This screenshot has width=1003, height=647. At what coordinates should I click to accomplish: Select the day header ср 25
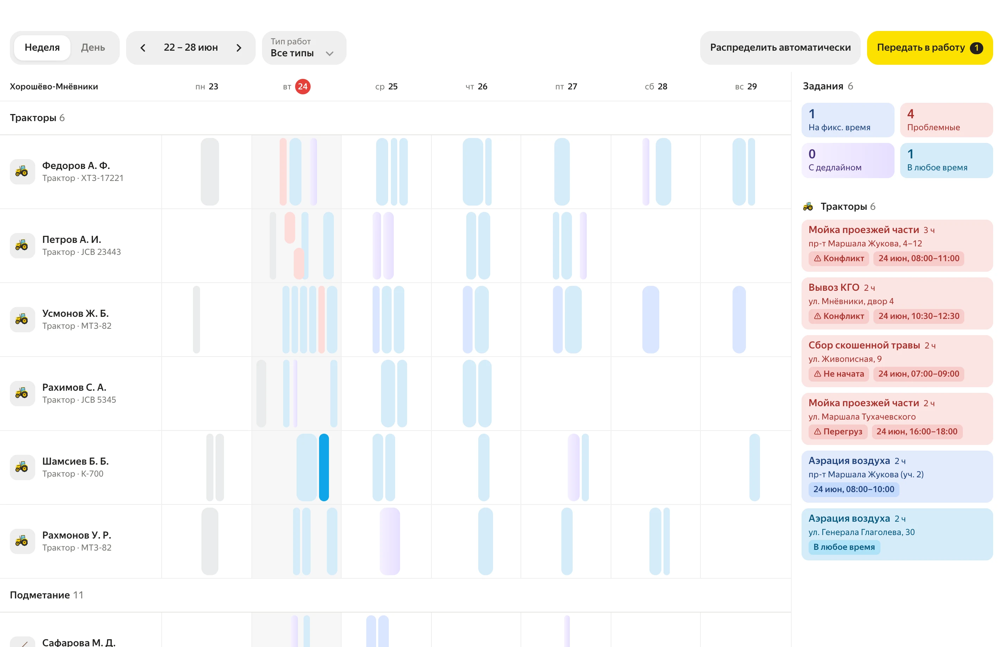[x=386, y=87]
